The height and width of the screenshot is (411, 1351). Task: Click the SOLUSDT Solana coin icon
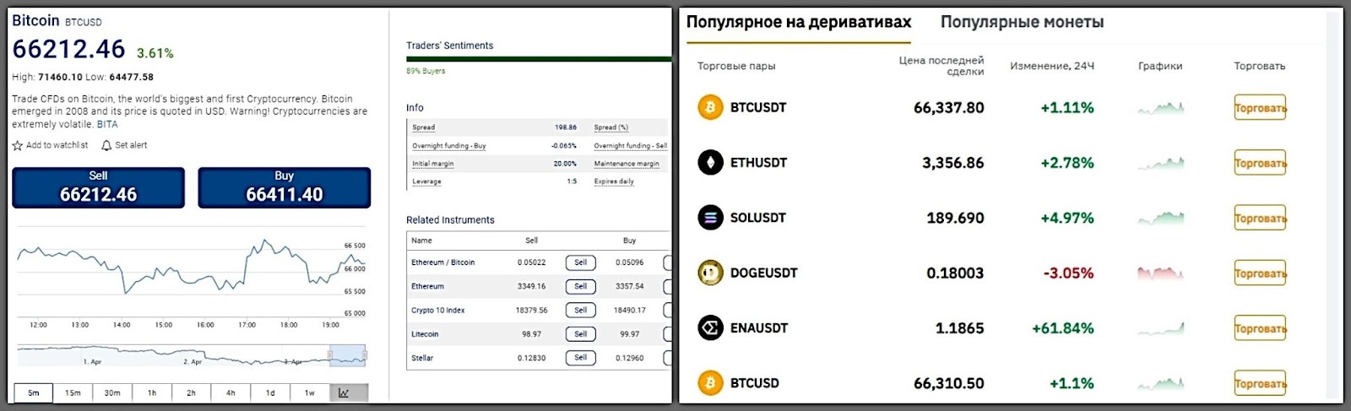click(x=710, y=218)
